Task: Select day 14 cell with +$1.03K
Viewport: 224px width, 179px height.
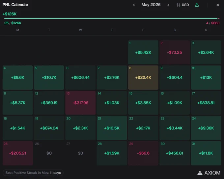Action: [112, 103]
